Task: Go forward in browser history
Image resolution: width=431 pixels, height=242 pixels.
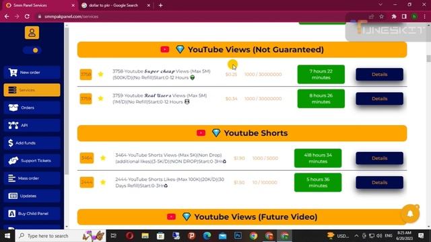Action: click(17, 16)
